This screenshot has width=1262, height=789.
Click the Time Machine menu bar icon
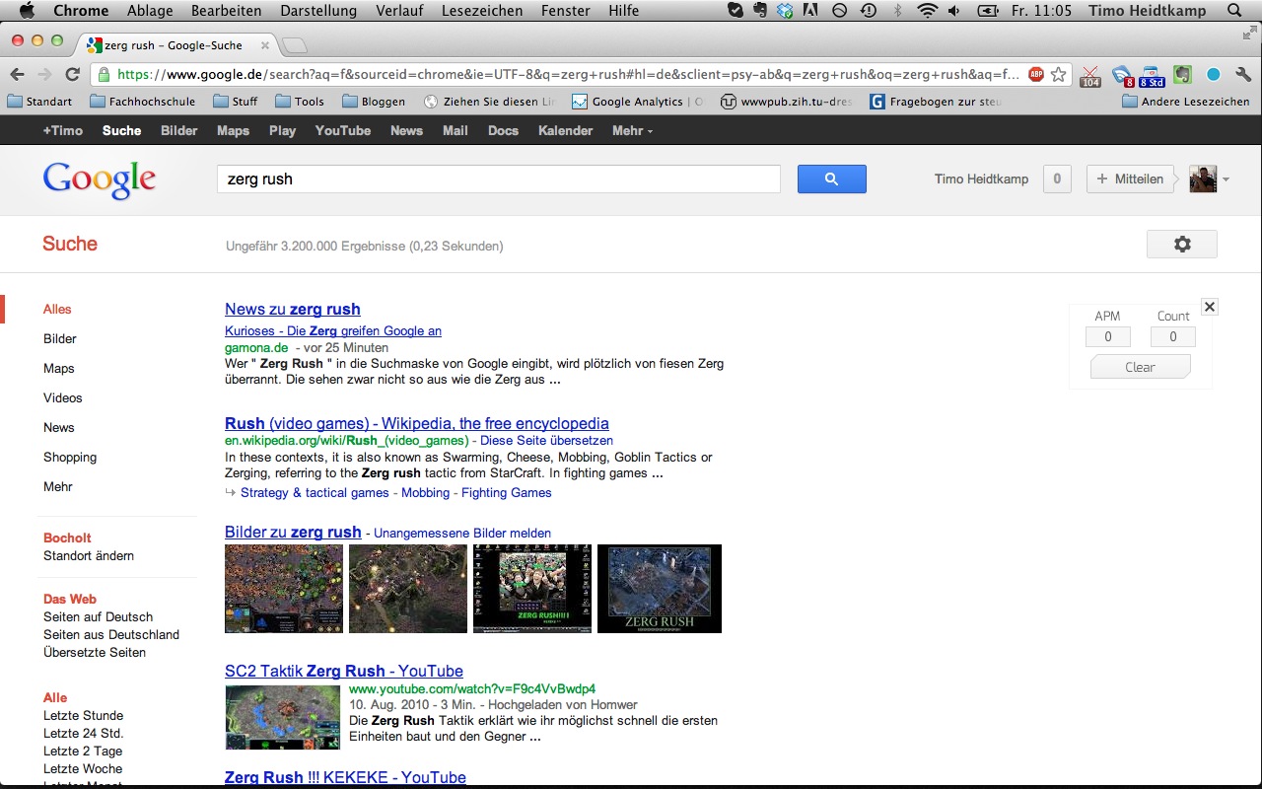click(868, 11)
